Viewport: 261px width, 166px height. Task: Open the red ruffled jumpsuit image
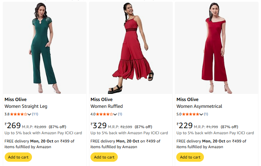pyautogui.click(x=131, y=48)
